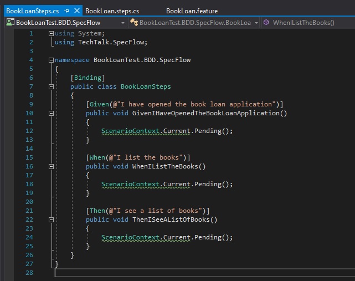Click the GivenIHaveOpenedTheBookLoanApplication method name
The height and width of the screenshot is (281, 355).
(206, 113)
